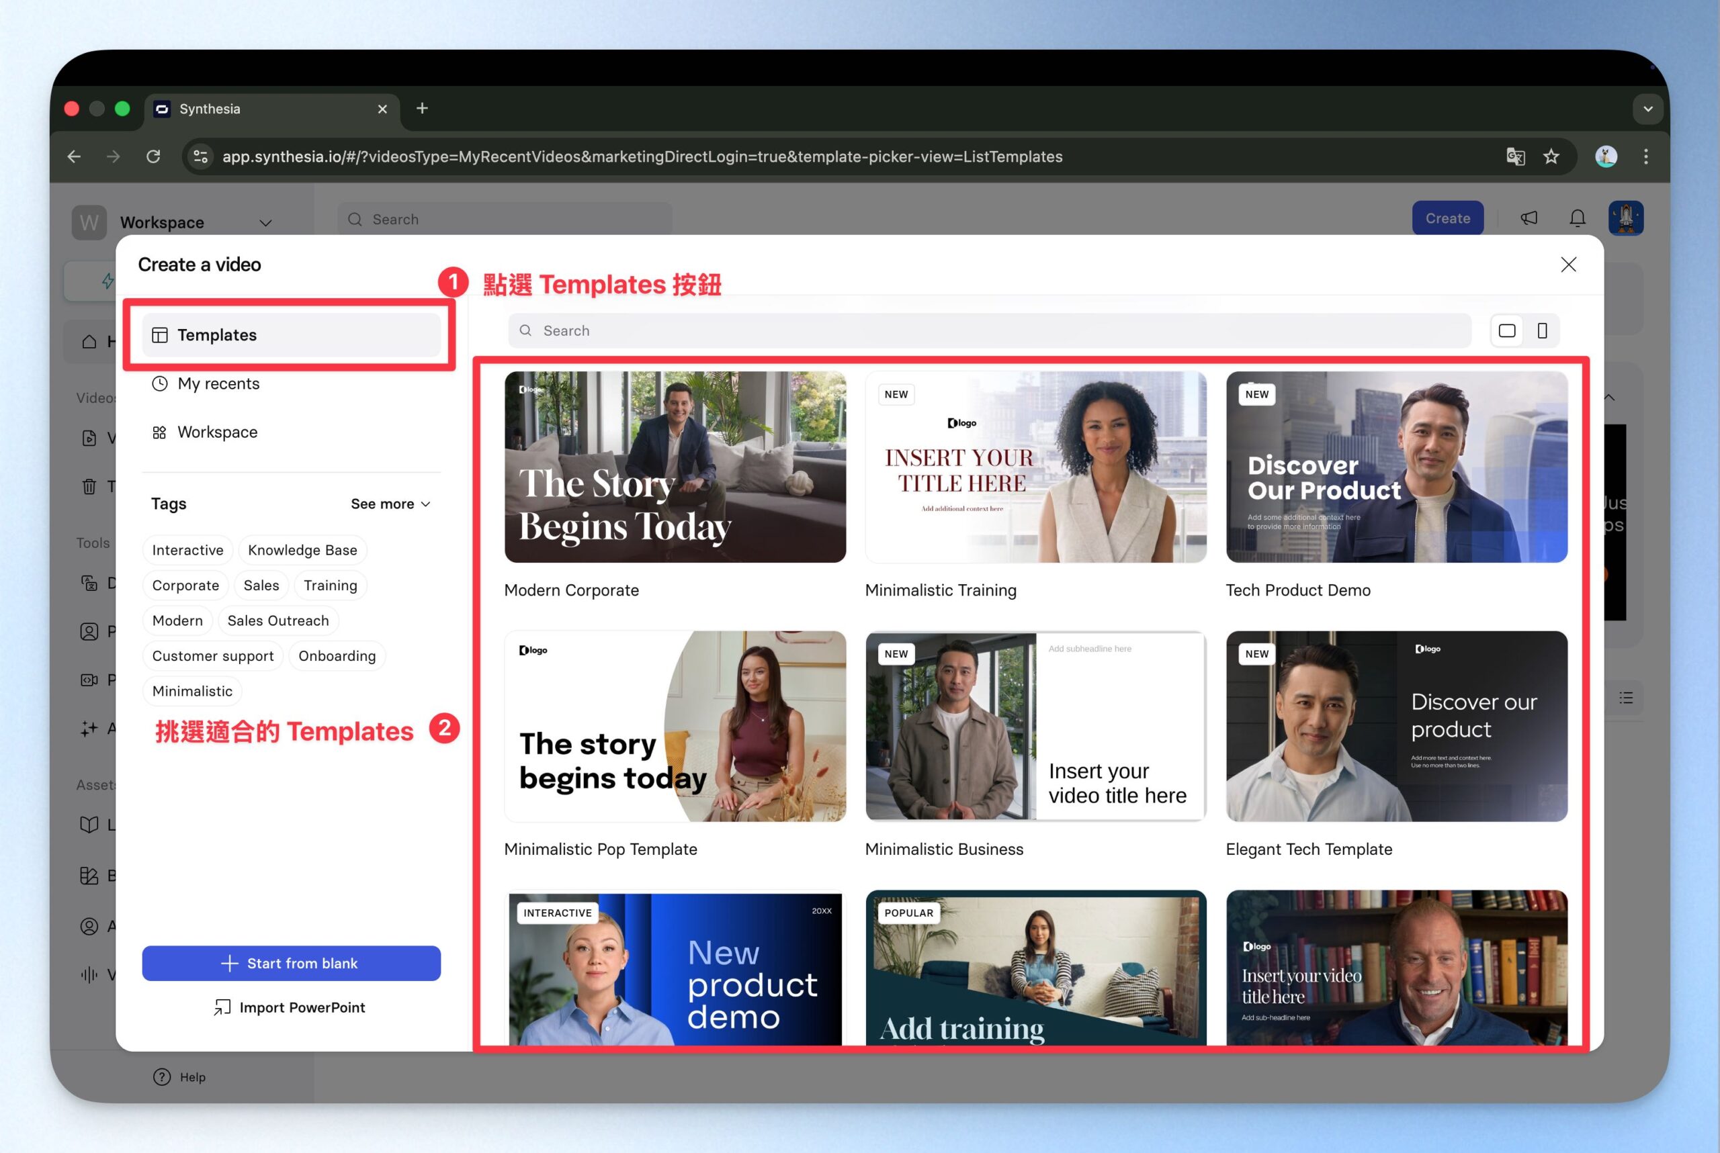This screenshot has height=1153, width=1720.
Task: Expand the See more tags dropdown
Action: click(390, 504)
